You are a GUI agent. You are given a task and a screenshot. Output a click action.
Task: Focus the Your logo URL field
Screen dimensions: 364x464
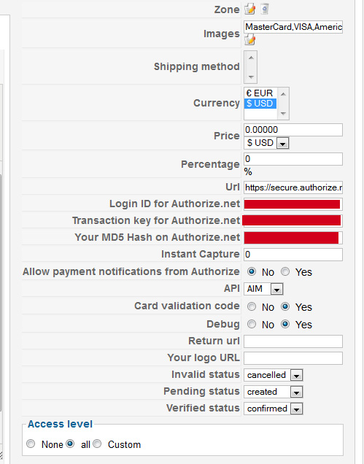[293, 358]
